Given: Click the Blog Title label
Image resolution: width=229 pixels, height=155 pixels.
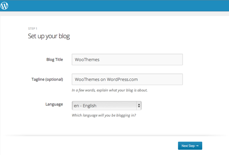Looking at the screenshot, I should click(55, 59).
